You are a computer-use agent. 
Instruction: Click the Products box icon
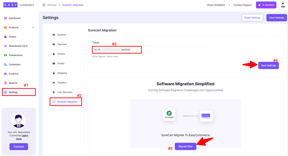tap(6, 27)
